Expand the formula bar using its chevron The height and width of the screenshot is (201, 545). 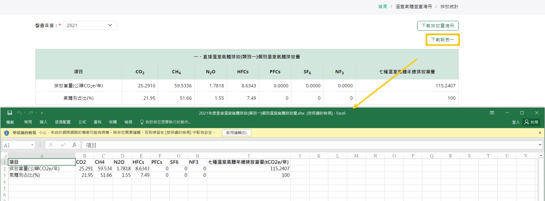(x=540, y=145)
